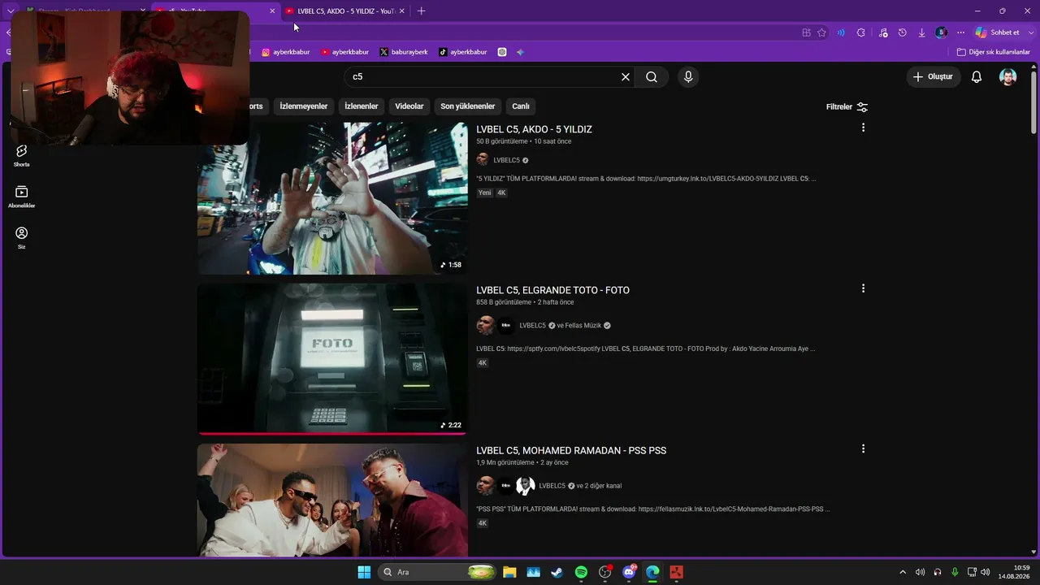The image size is (1040, 585).
Task: Open Steam from the taskbar
Action: pyautogui.click(x=557, y=572)
